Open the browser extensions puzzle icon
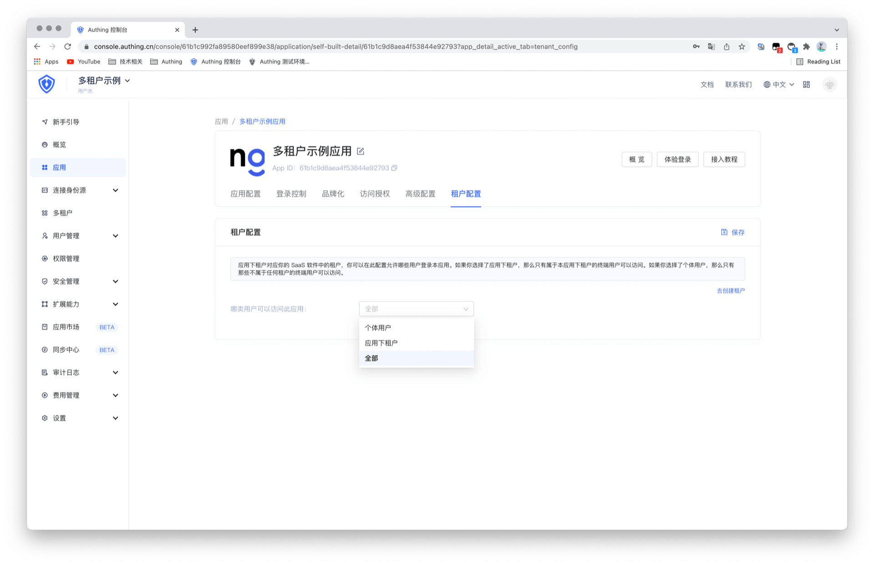The image size is (874, 565). pyautogui.click(x=806, y=46)
